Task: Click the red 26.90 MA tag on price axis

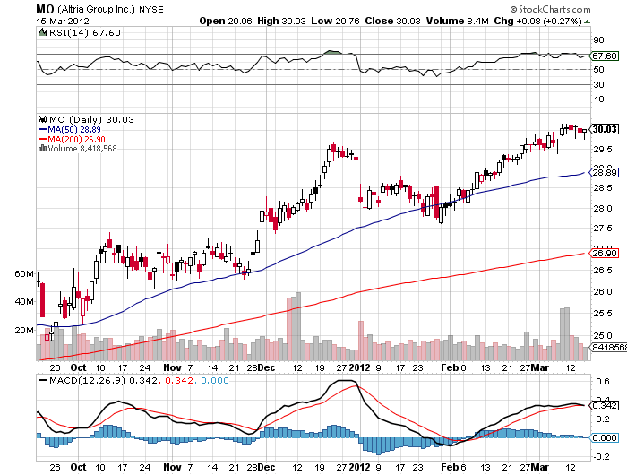Action: [605, 254]
